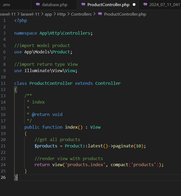
Task: Click '//import return type View' comment
Action: coord(46,64)
